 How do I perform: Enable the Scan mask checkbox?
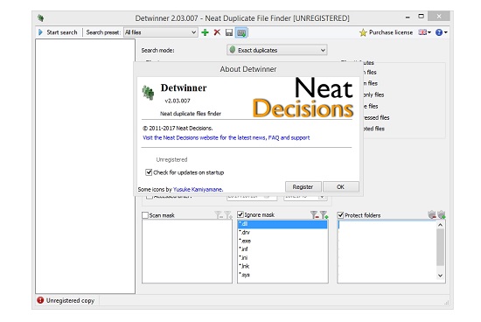(145, 215)
